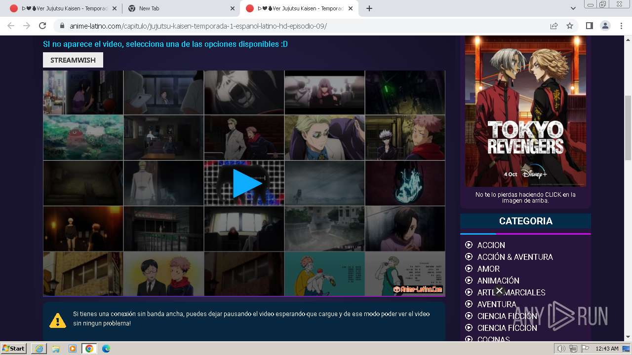632x355 pixels.
Task: Go back to previous page
Action: click(x=11, y=26)
